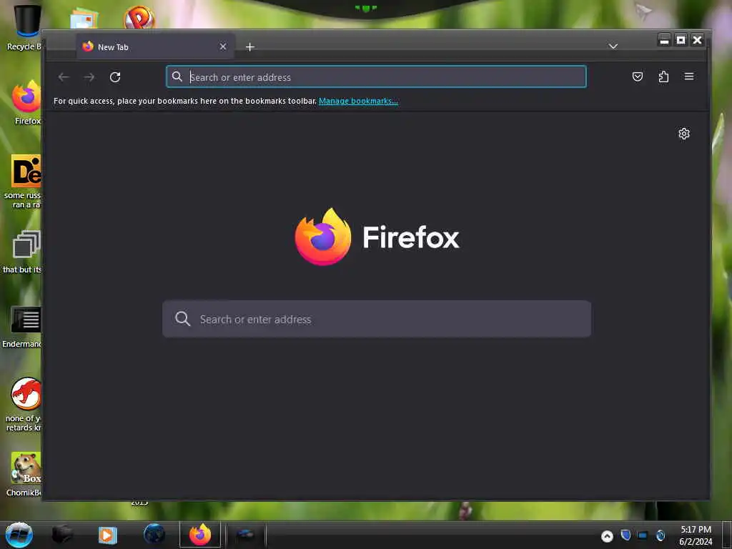Screen dimensions: 732x549
Task: Open the Save to Pocket button
Action: coord(637,76)
